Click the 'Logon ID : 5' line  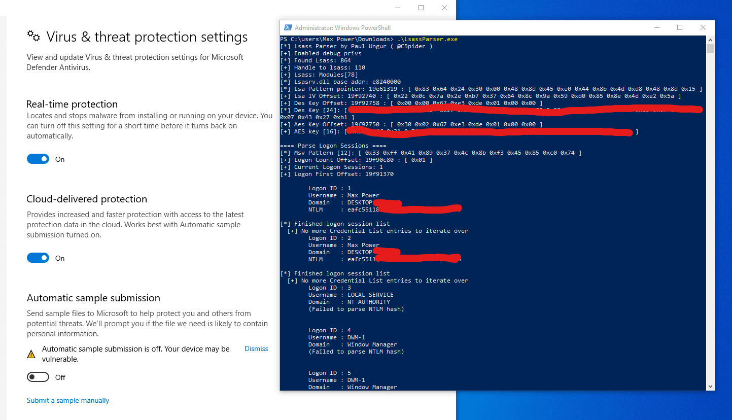tap(329, 373)
